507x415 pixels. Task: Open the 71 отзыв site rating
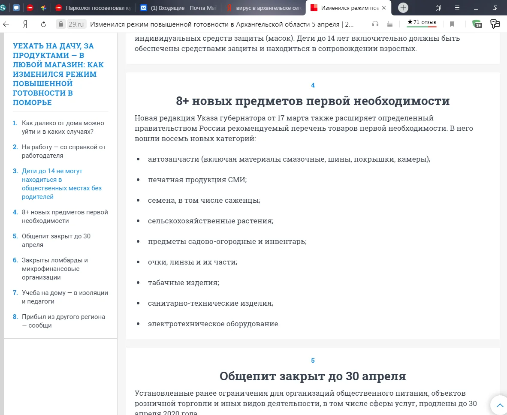click(x=422, y=23)
